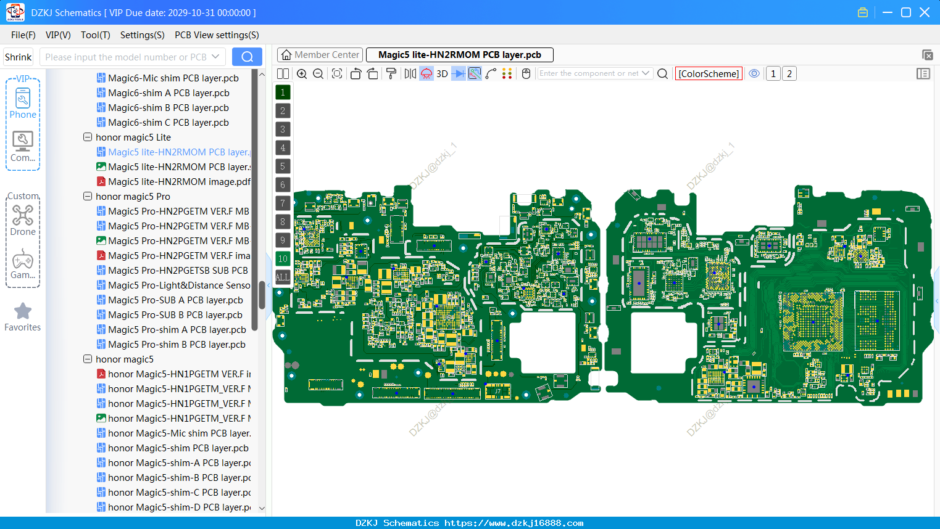
Task: Show PCB layer 10
Action: 283,259
